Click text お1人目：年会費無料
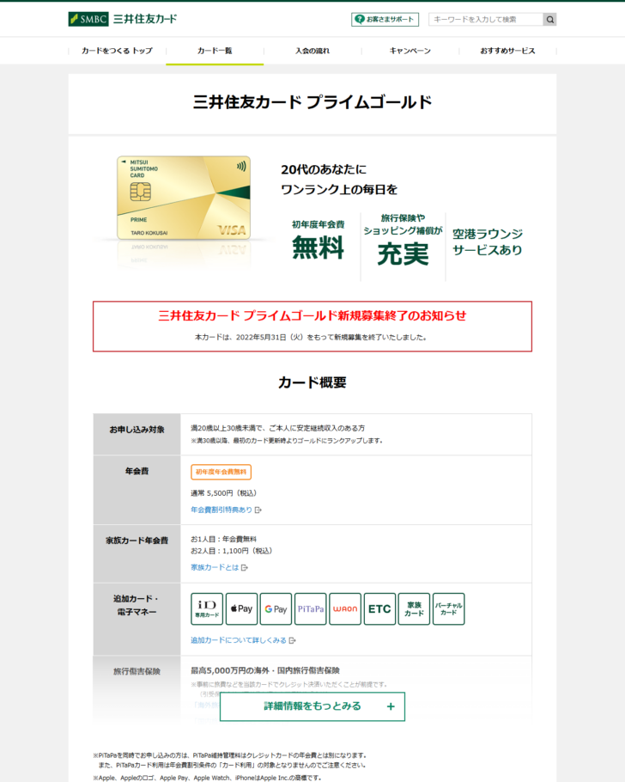 coord(224,539)
